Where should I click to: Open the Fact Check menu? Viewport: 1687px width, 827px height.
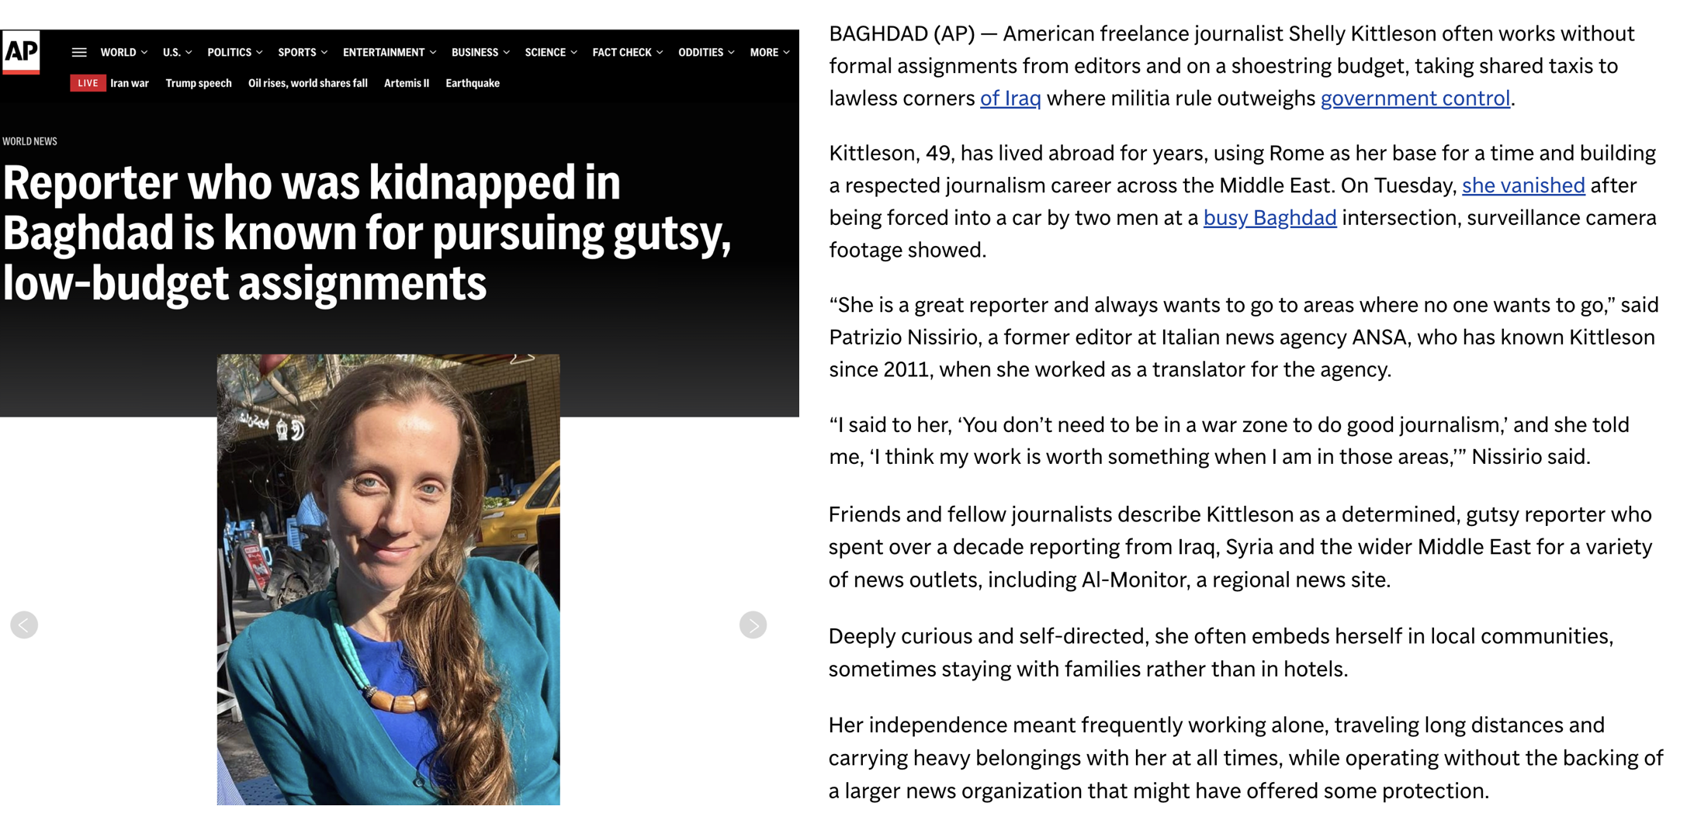627,52
